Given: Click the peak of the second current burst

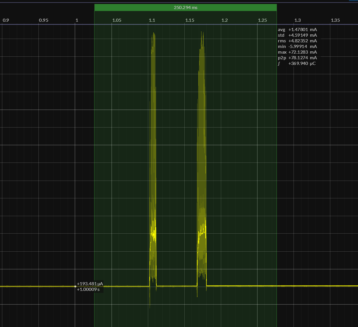Looking at the screenshot, I should (x=202, y=32).
